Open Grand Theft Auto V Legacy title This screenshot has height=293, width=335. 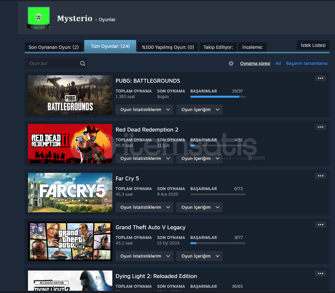click(x=150, y=227)
